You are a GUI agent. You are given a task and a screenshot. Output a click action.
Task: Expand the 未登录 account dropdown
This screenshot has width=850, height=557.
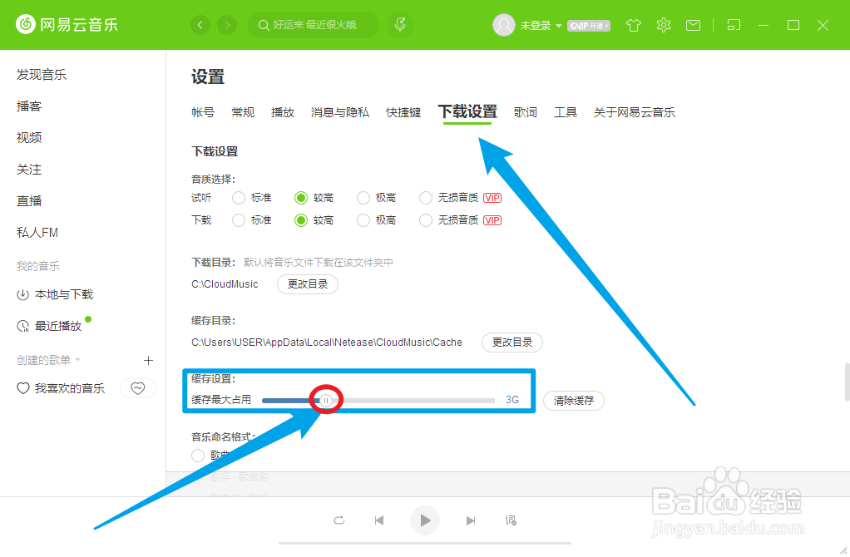(x=558, y=26)
